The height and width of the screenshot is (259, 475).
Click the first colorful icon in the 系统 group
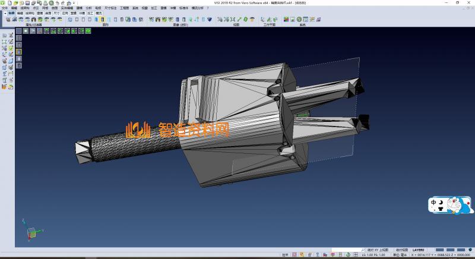pos(286,20)
